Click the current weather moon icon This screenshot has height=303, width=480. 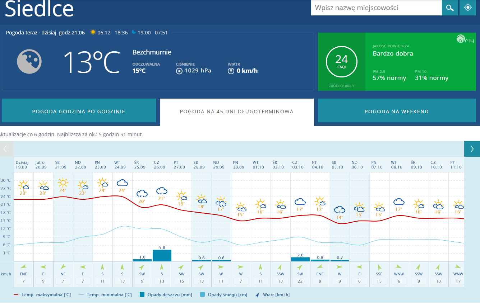(x=29, y=62)
